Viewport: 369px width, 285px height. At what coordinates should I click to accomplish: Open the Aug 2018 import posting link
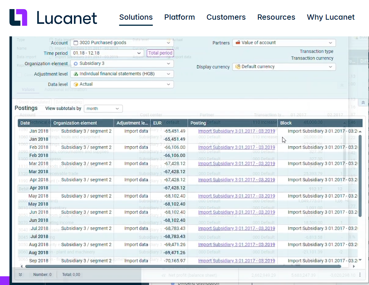point(236,244)
